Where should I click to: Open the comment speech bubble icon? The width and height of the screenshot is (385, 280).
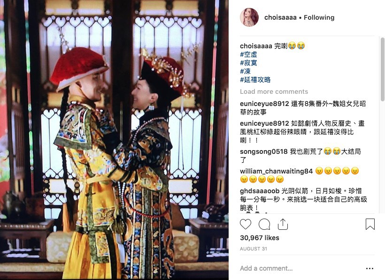click(264, 224)
